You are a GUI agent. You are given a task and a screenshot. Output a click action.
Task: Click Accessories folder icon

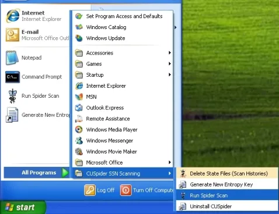tap(79, 53)
